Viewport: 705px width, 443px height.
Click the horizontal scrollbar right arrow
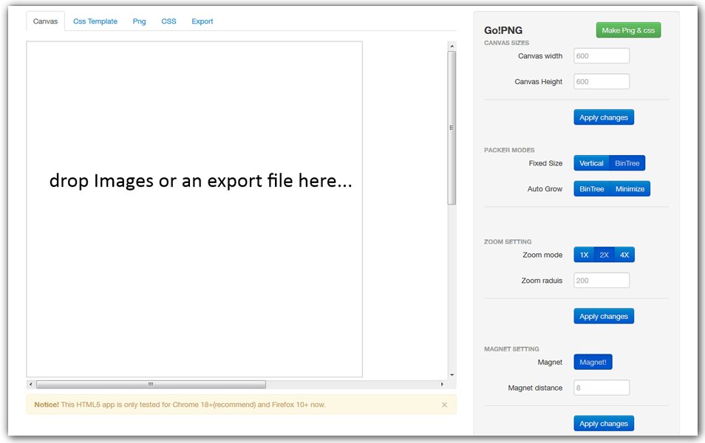pos(443,384)
